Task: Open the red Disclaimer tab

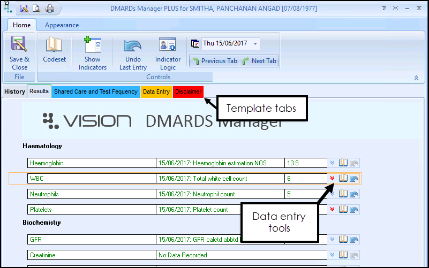Action: [188, 91]
